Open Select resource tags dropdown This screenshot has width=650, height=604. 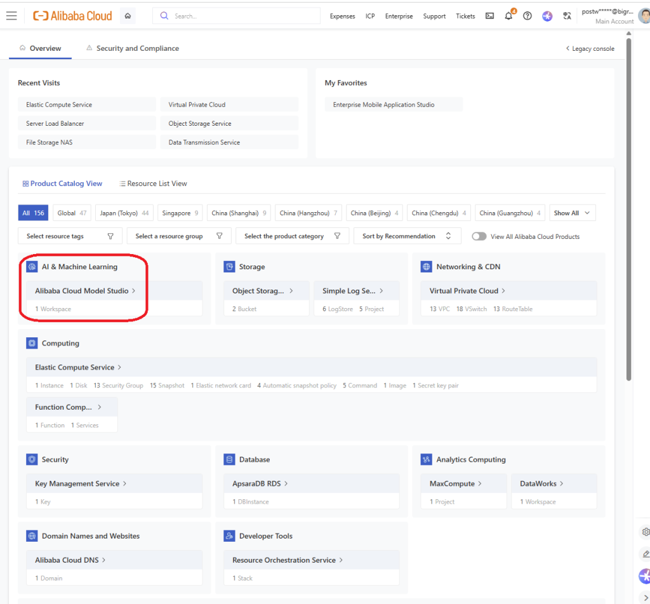(x=70, y=236)
